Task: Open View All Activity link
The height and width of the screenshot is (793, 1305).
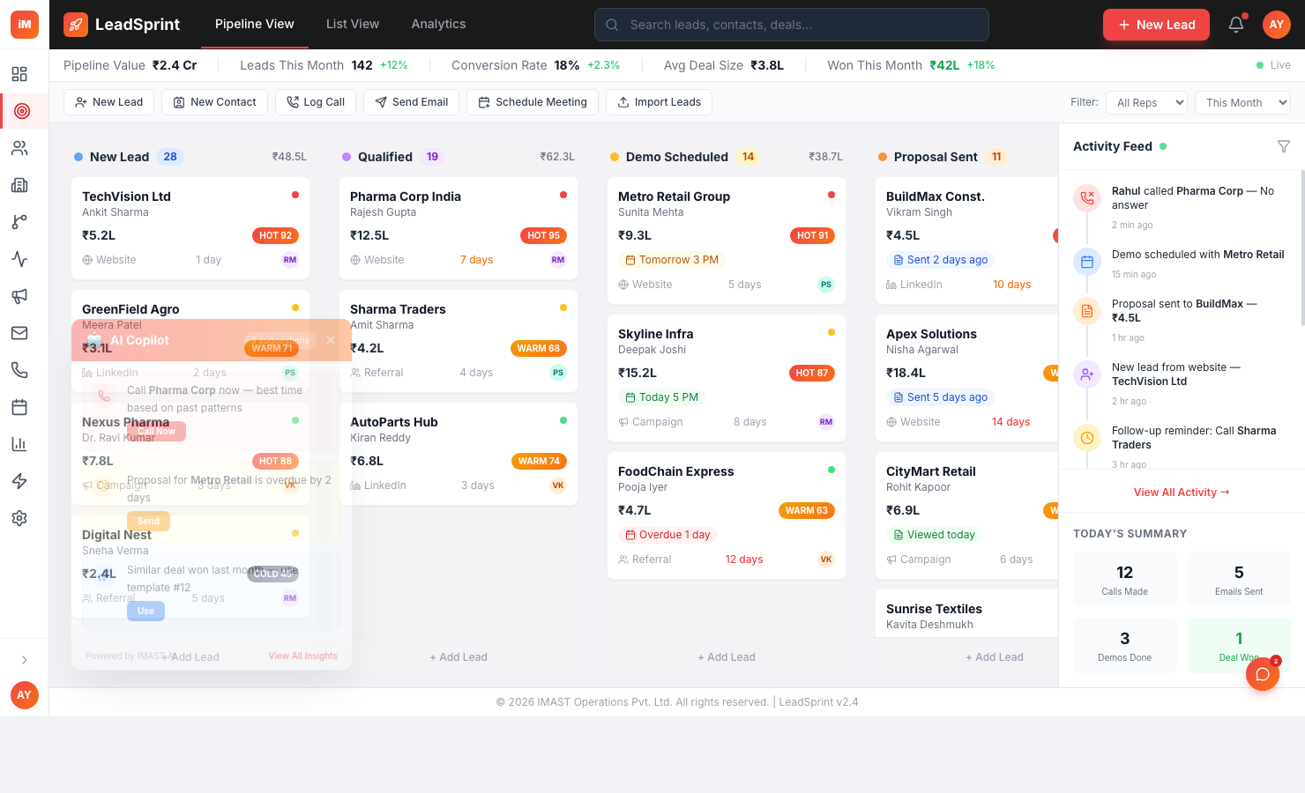Action: point(1182,492)
